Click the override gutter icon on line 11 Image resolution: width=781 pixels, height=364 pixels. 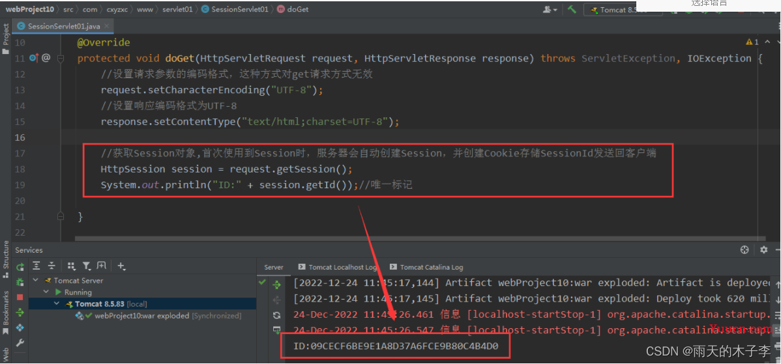point(34,58)
